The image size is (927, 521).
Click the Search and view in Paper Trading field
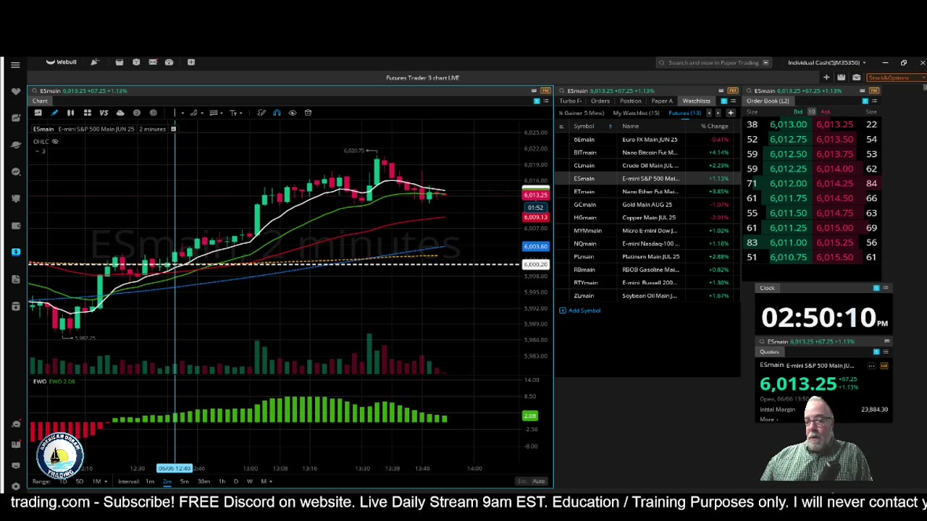(x=713, y=63)
